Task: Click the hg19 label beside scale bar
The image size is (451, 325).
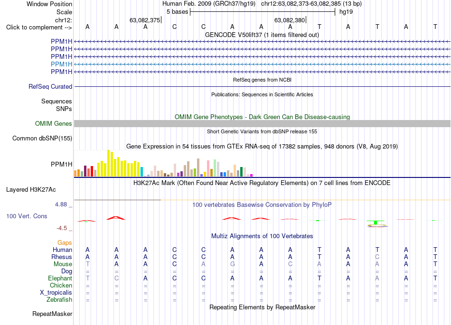Action: click(346, 12)
